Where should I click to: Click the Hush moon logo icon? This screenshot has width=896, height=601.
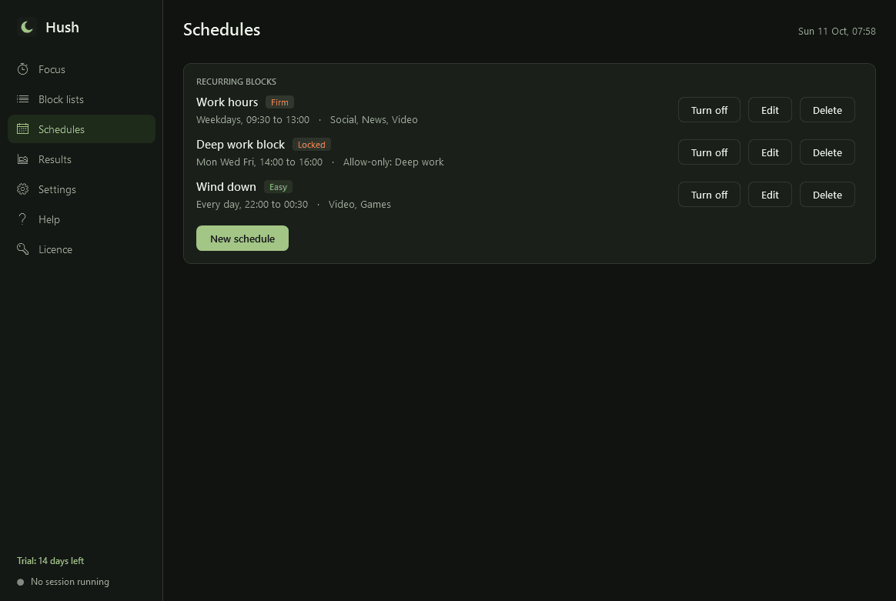pyautogui.click(x=26, y=27)
